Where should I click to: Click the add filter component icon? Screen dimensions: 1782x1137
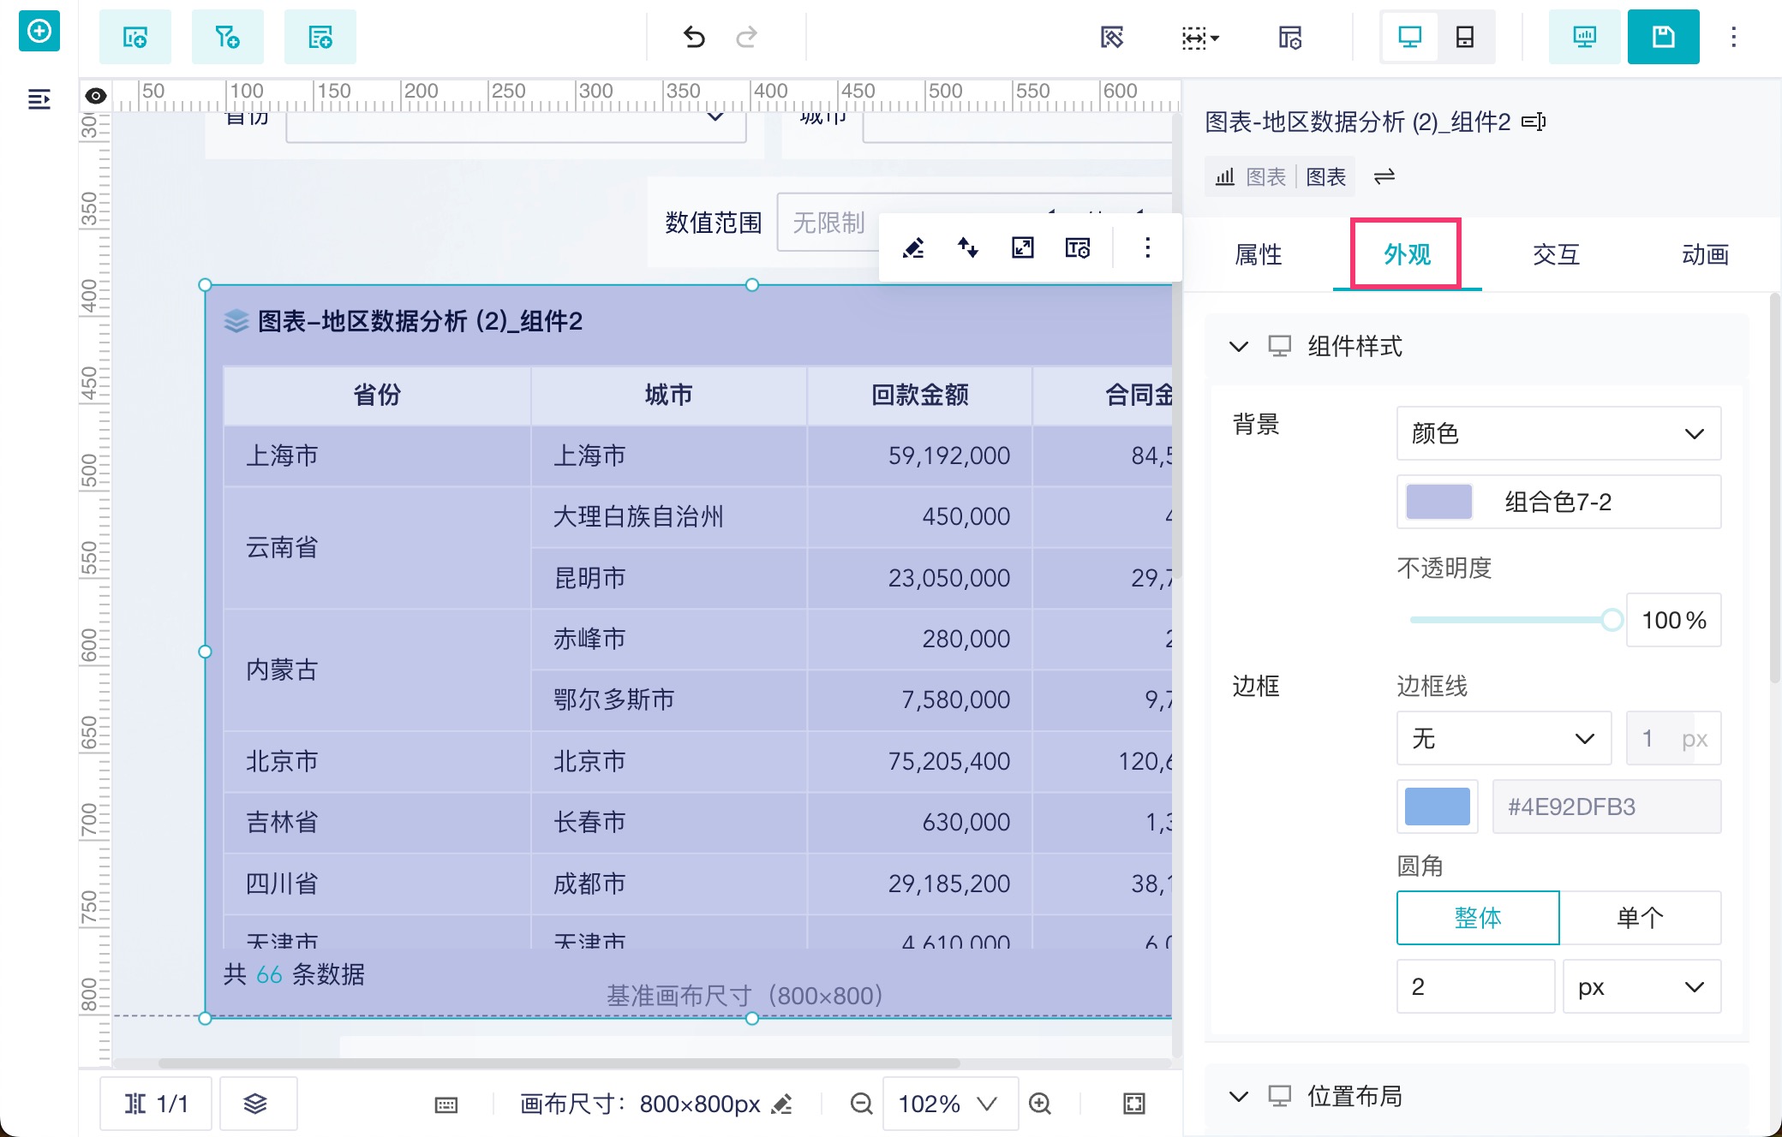(227, 37)
